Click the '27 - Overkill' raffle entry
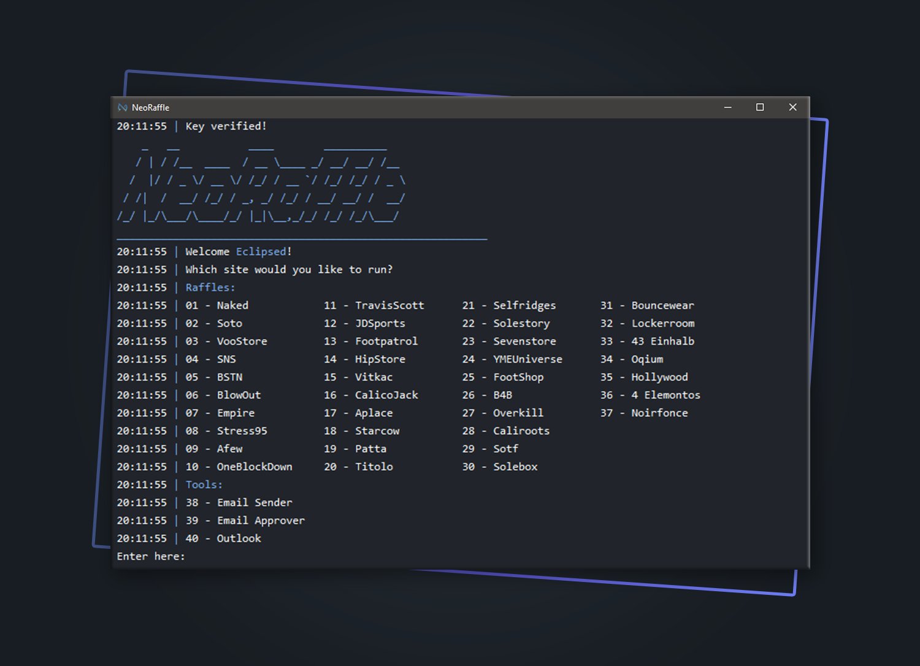Viewport: 920px width, 666px height. 503,413
